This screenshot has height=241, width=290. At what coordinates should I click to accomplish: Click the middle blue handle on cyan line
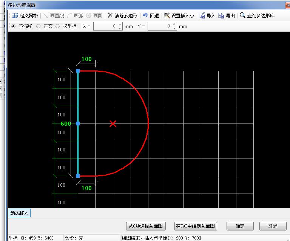click(x=78, y=124)
